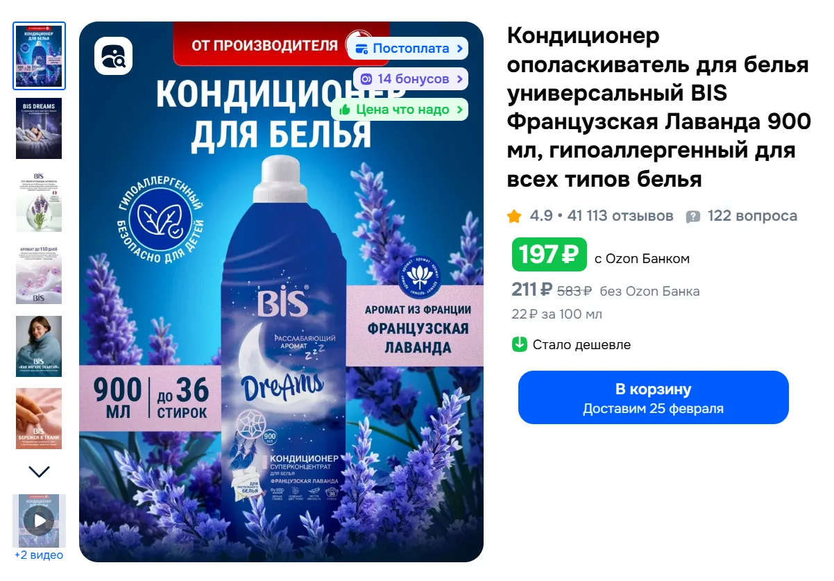Play the product video thumbnail
834x581 pixels.
(40, 521)
